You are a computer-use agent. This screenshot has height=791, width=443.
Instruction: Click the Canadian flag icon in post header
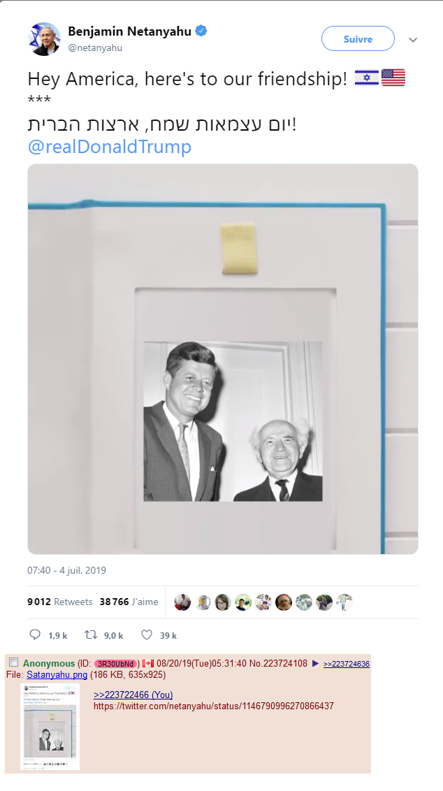(x=148, y=663)
